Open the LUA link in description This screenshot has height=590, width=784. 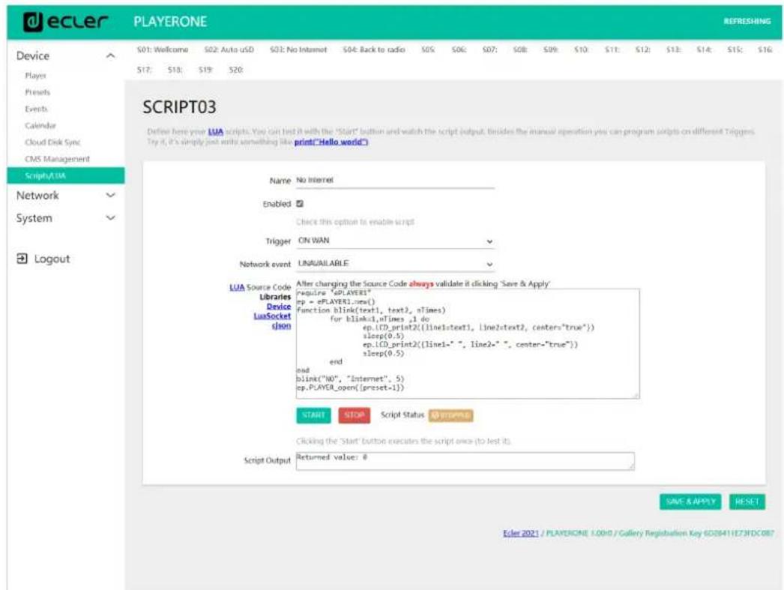pos(216,131)
